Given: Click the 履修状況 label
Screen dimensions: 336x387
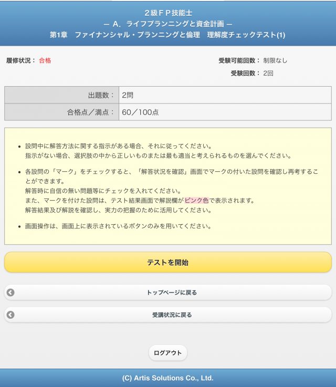Looking at the screenshot, I should click(x=20, y=60).
